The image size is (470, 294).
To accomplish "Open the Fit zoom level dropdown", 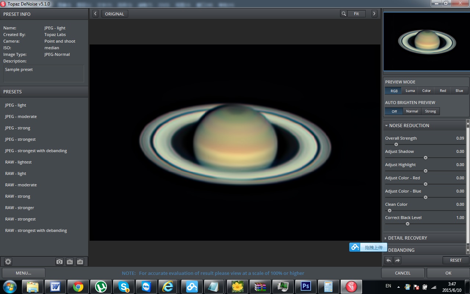I will 357,14.
